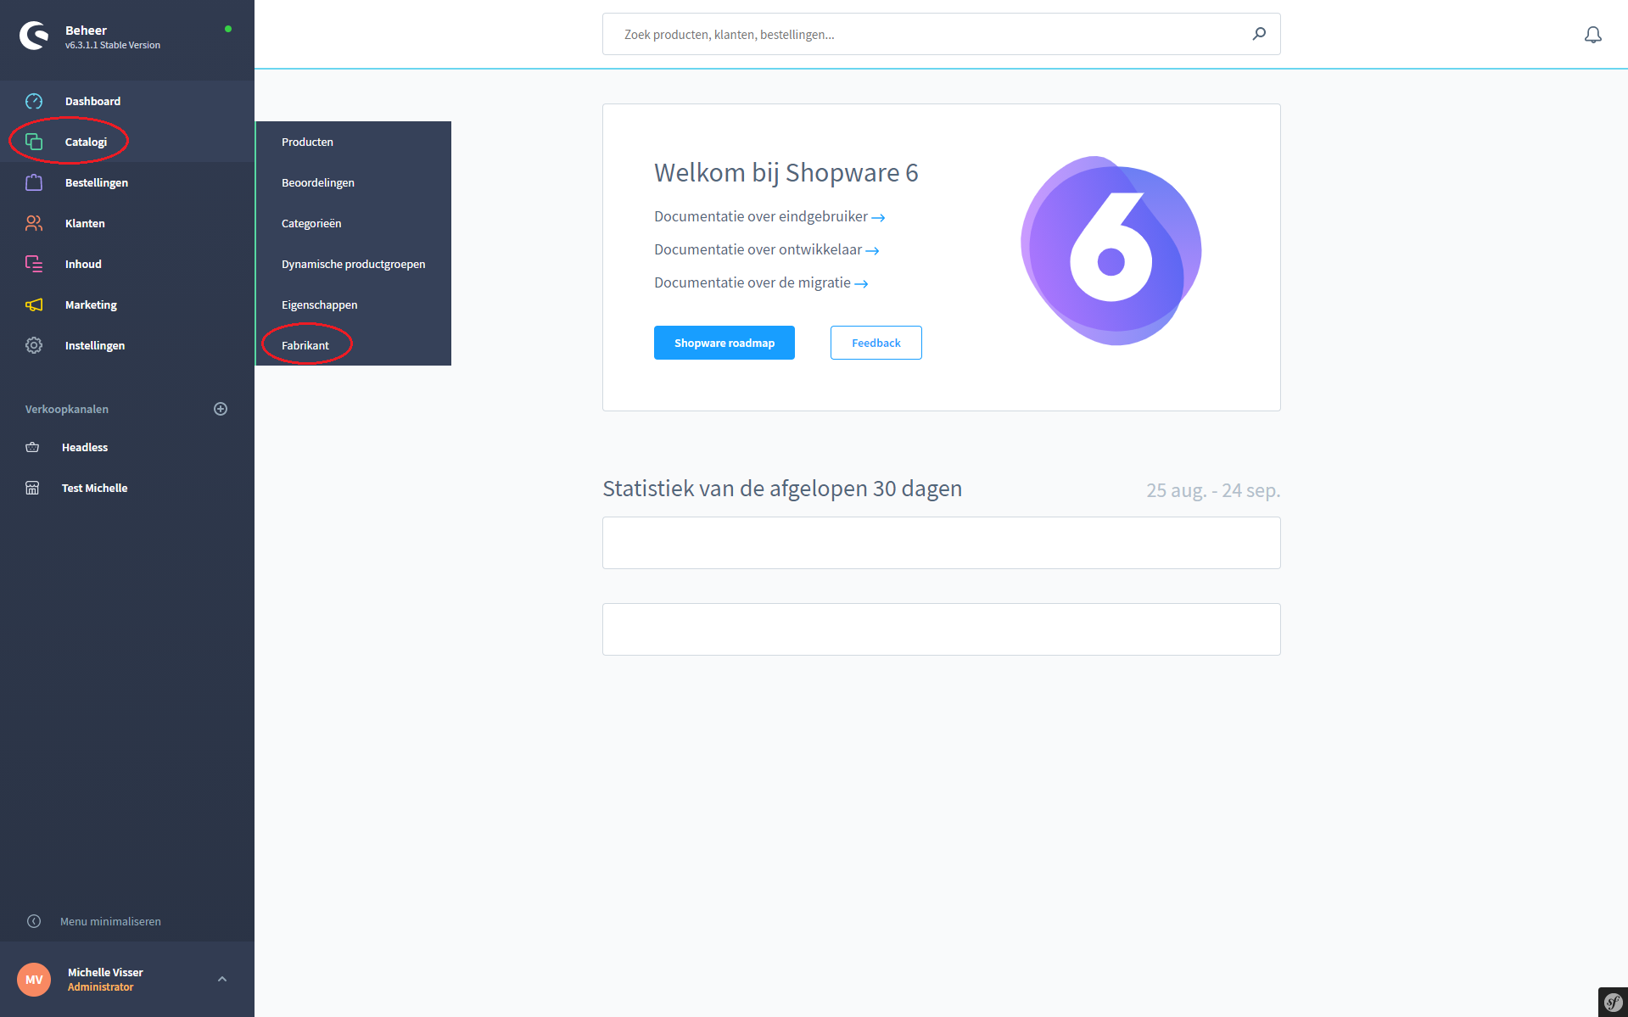Image resolution: width=1628 pixels, height=1017 pixels.
Task: Click the Dashboard gauge icon
Action: click(x=34, y=101)
